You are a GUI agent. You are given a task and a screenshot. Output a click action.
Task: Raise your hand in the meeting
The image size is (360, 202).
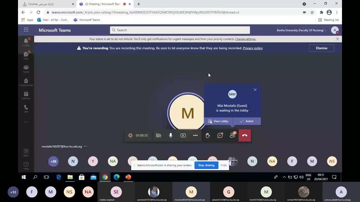pos(208,136)
